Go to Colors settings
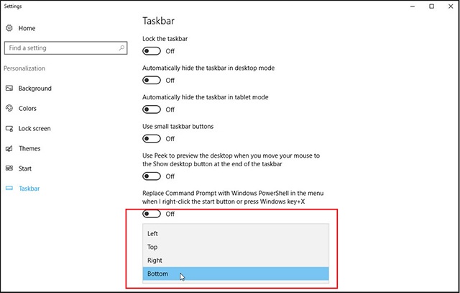The image size is (460, 293). pos(27,109)
